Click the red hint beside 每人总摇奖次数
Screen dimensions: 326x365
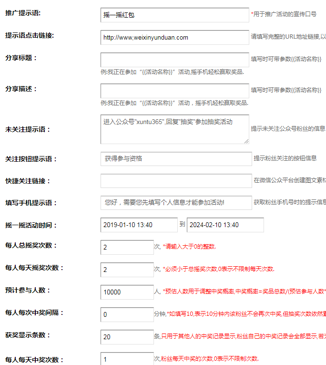coord(189,247)
